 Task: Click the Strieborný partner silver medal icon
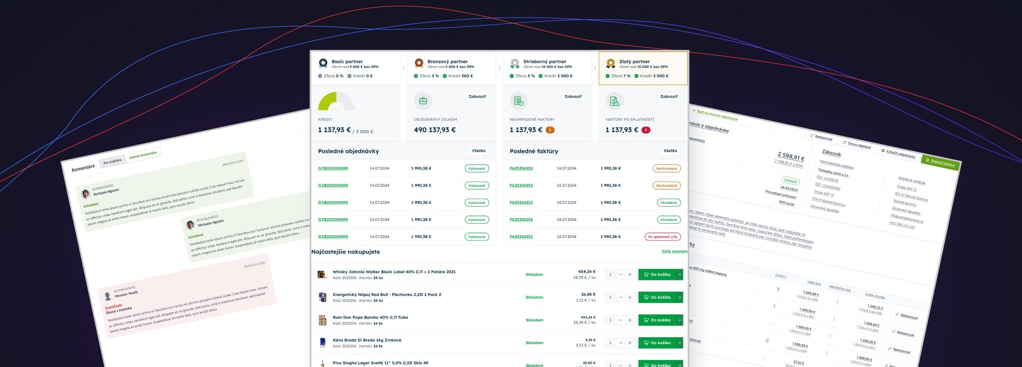[x=515, y=64]
